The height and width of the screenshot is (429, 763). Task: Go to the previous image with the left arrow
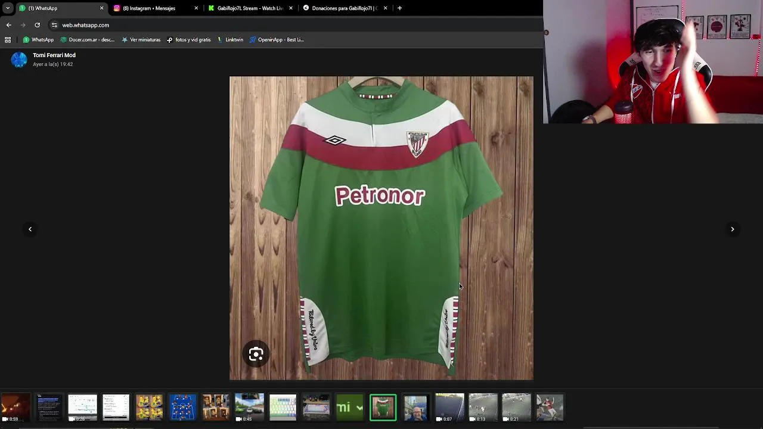click(x=30, y=229)
